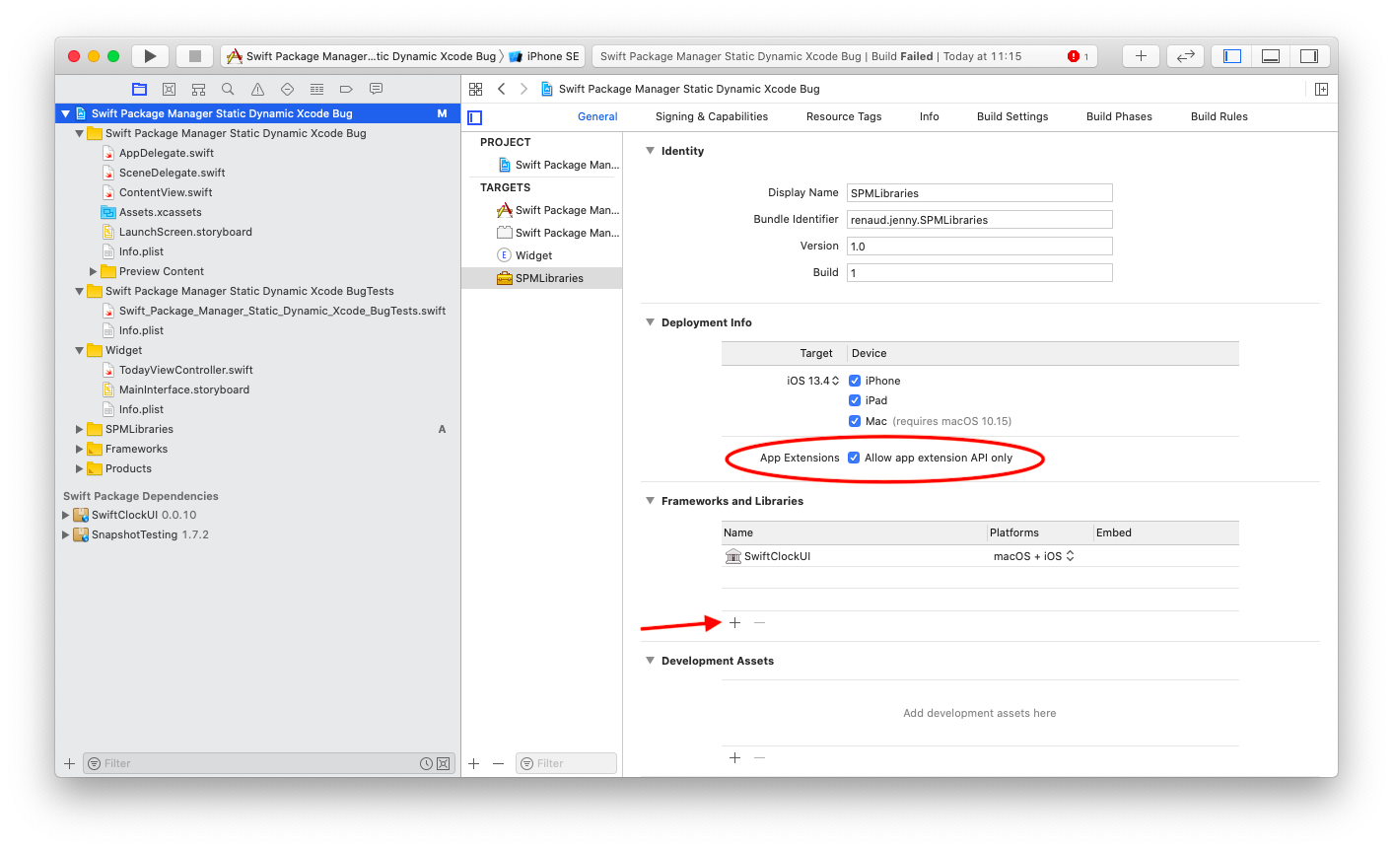The width and height of the screenshot is (1393, 850).
Task: Open the Issue navigator warning icon
Action: point(257,89)
